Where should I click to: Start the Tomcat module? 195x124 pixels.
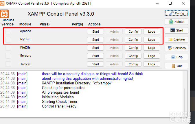point(95,64)
